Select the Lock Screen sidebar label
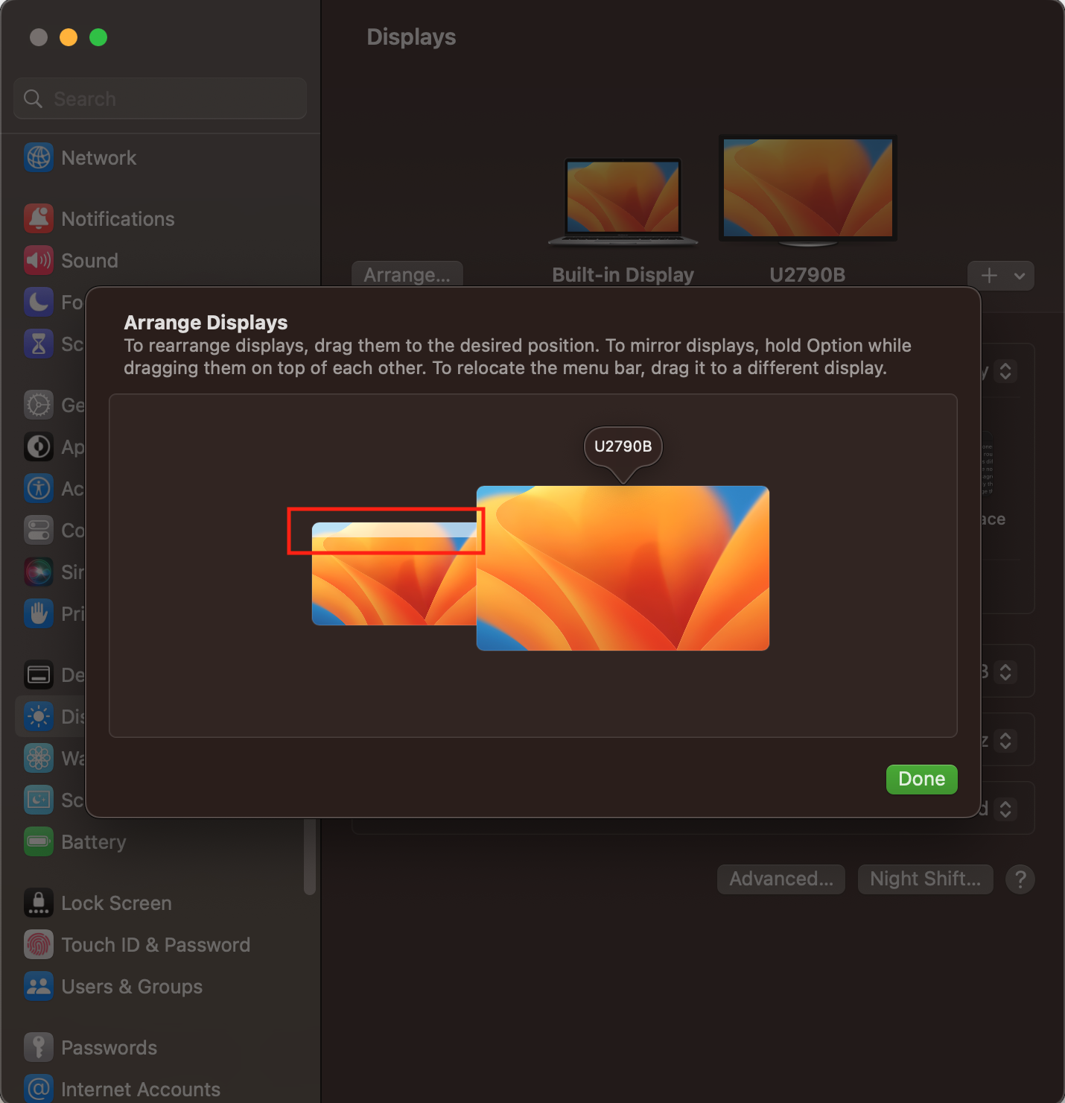 pyautogui.click(x=116, y=903)
